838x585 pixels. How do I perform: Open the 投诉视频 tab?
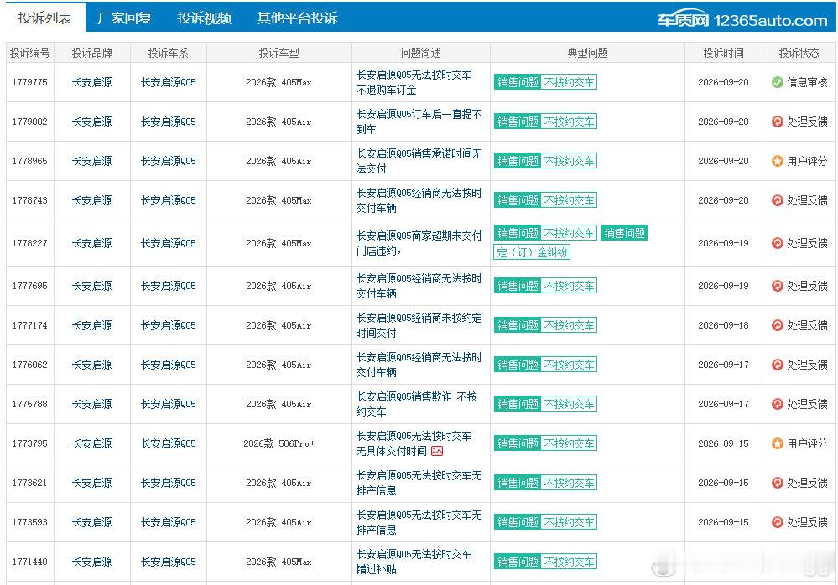click(204, 18)
